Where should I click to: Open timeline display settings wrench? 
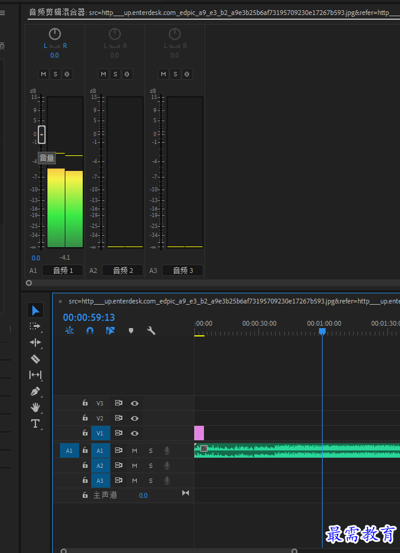pyautogui.click(x=151, y=330)
